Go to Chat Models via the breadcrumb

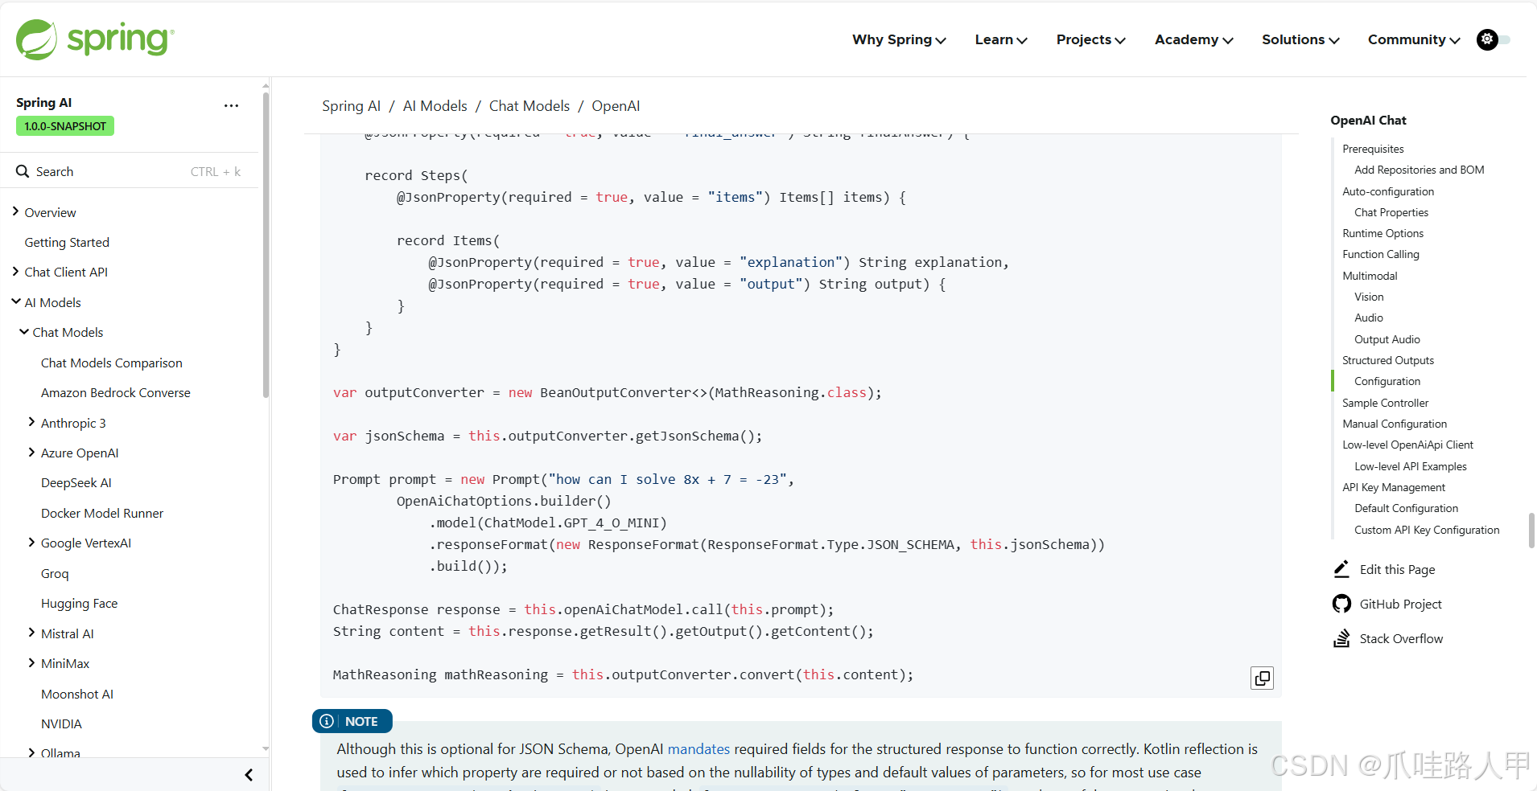[x=530, y=105]
